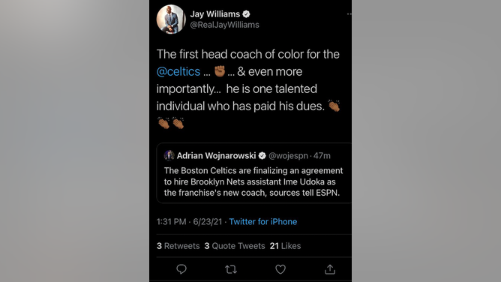Click the 1:31 PM 6/23/21 timestamp
The height and width of the screenshot is (282, 501).
tap(189, 222)
